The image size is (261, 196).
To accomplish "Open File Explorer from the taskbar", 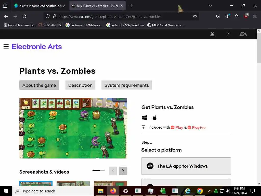I will coord(100,191).
